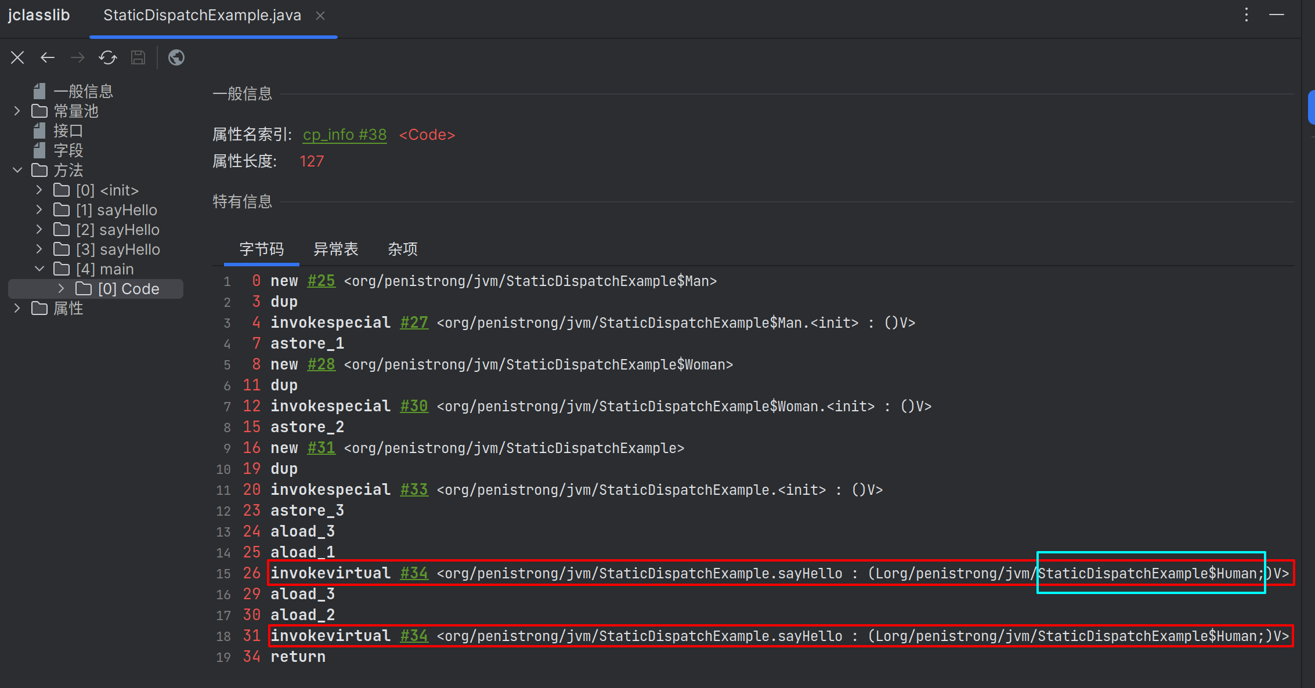
Task: Open the web browser globe icon
Action: tap(176, 57)
